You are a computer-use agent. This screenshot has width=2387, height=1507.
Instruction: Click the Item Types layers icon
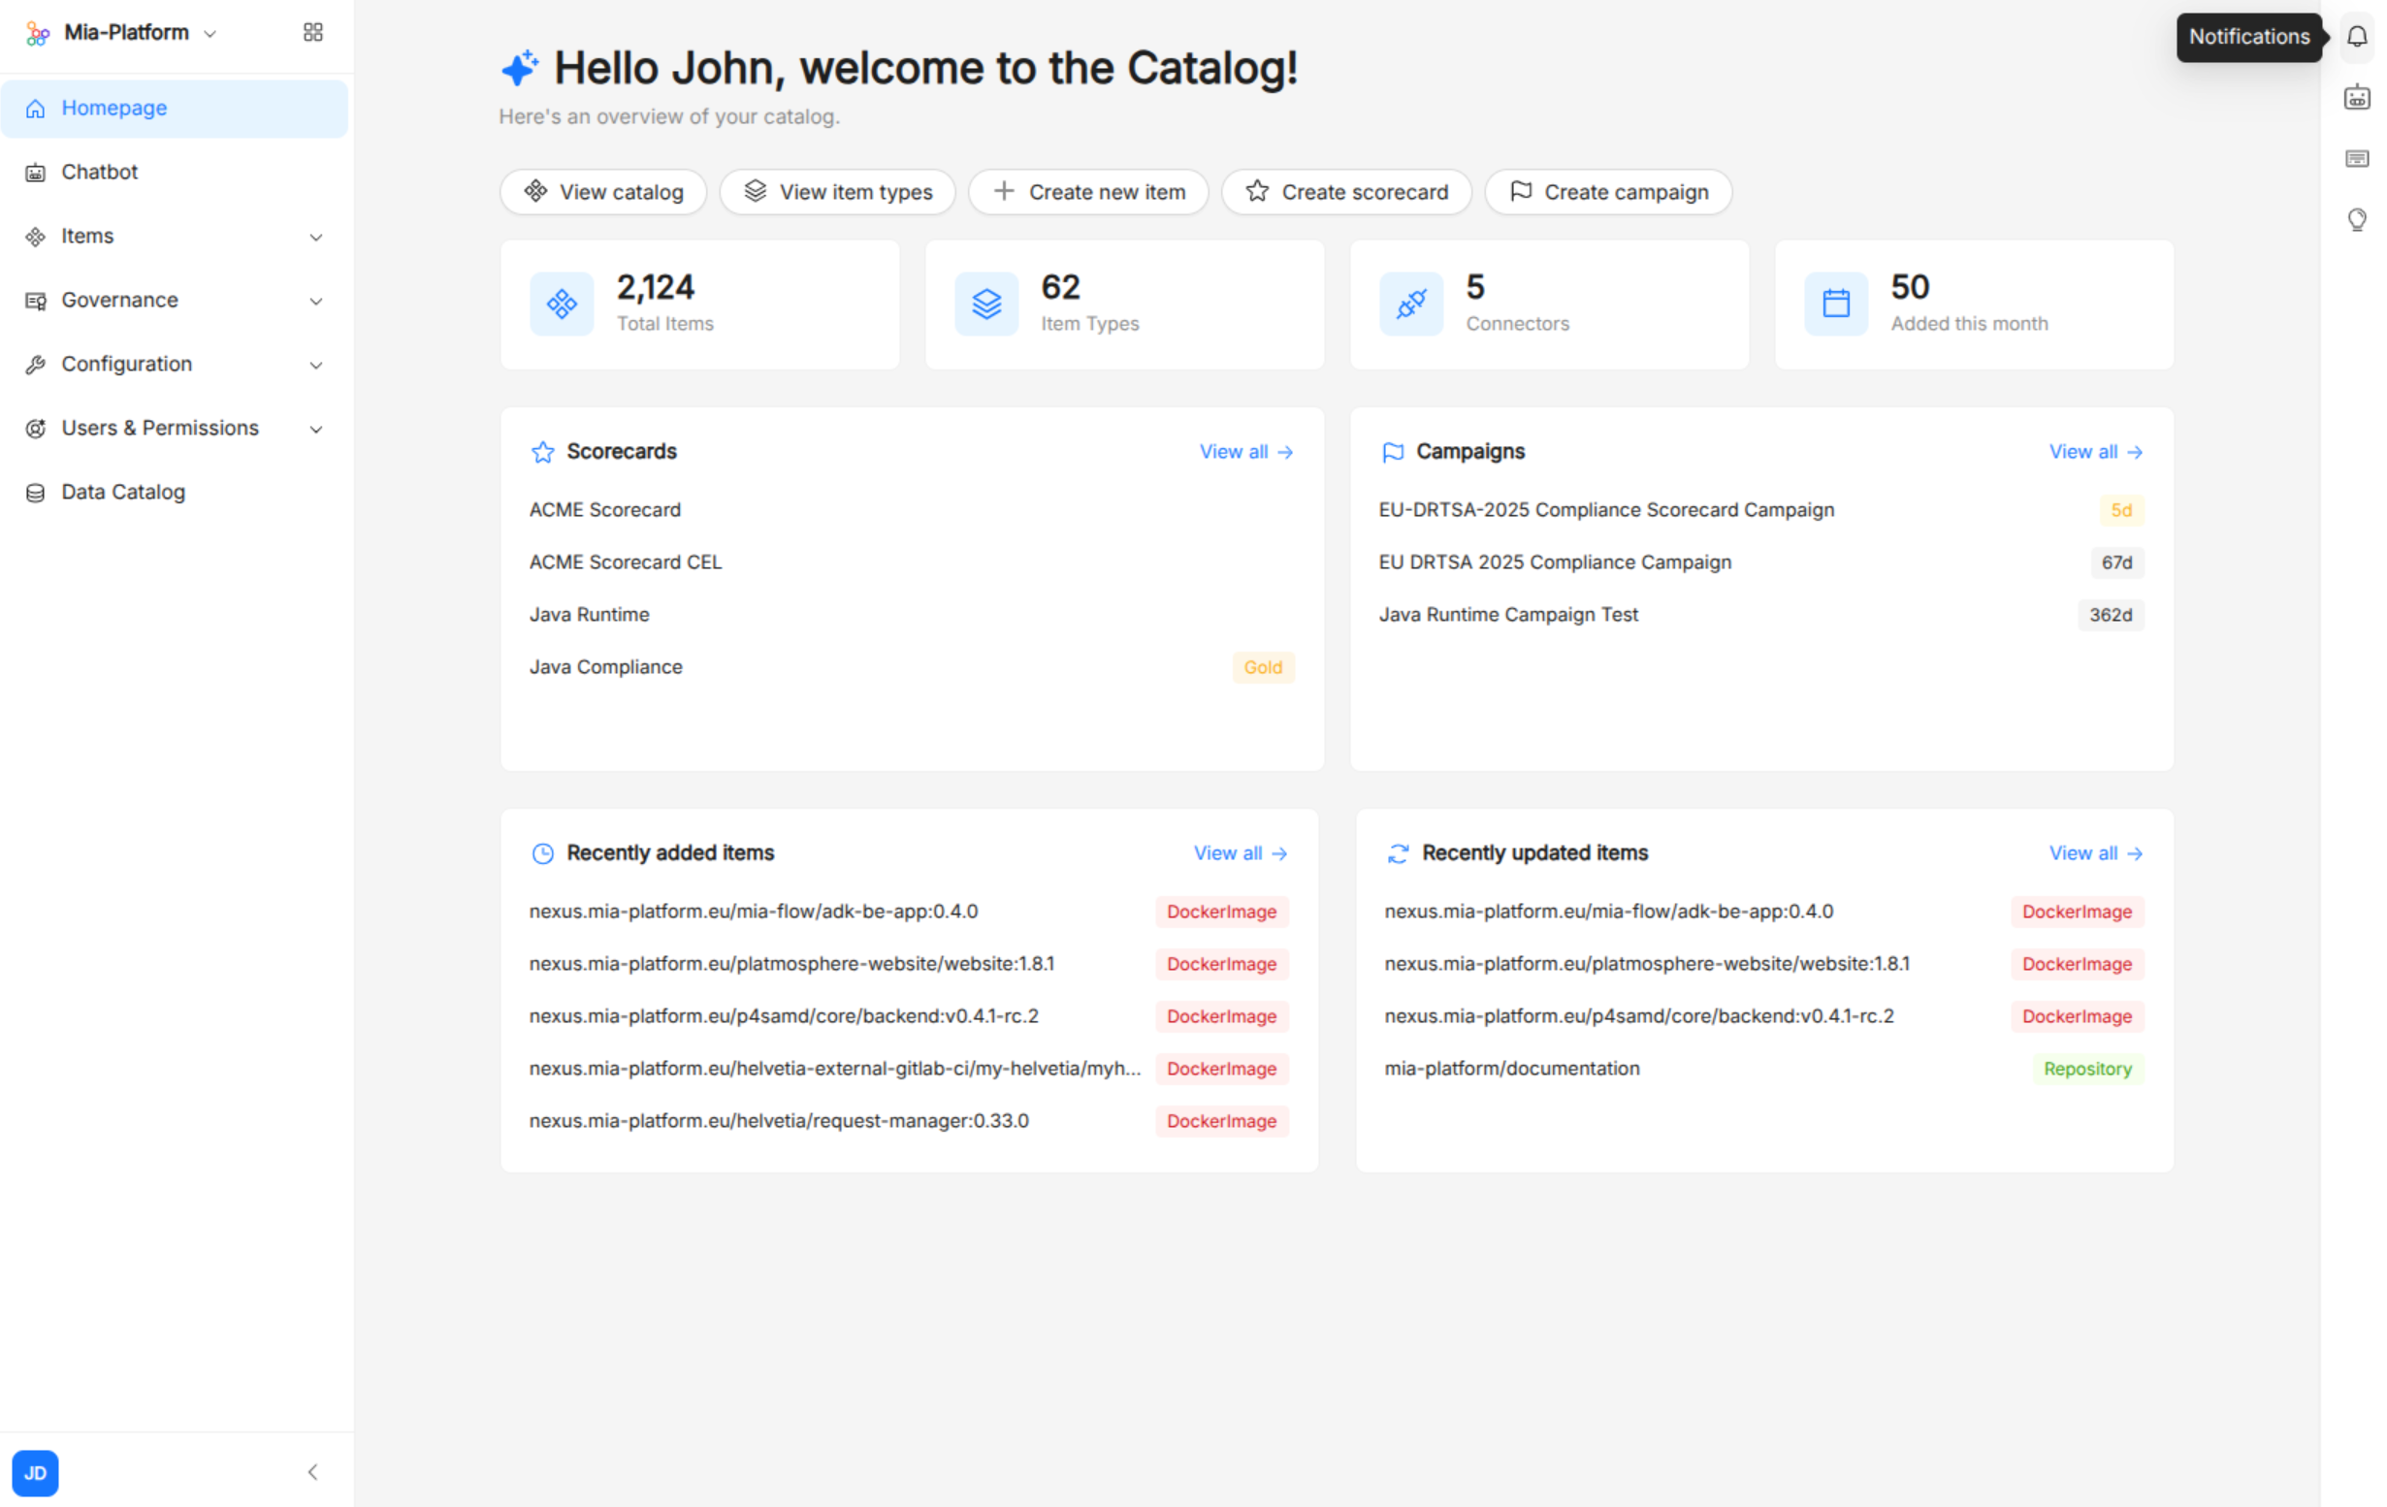coord(986,304)
